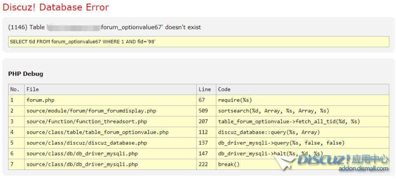Select the function_threadsort.php file path

(x=87, y=121)
